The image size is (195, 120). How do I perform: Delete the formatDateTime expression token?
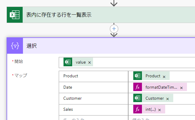point(181,88)
